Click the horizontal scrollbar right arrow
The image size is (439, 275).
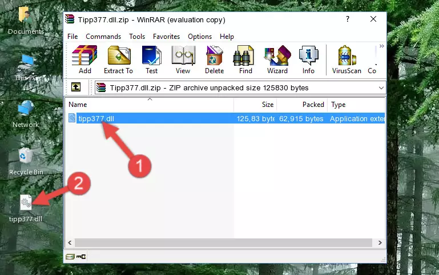click(380, 243)
